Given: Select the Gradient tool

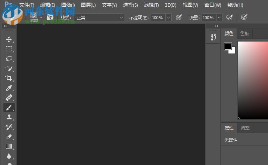Looking at the screenshot, I should click(9, 146).
